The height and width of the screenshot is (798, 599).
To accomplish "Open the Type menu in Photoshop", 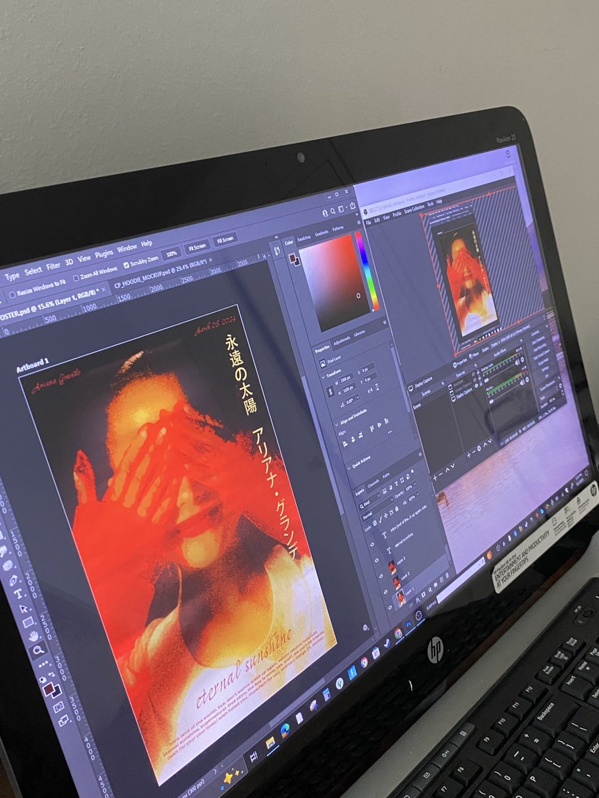I will click(x=12, y=276).
